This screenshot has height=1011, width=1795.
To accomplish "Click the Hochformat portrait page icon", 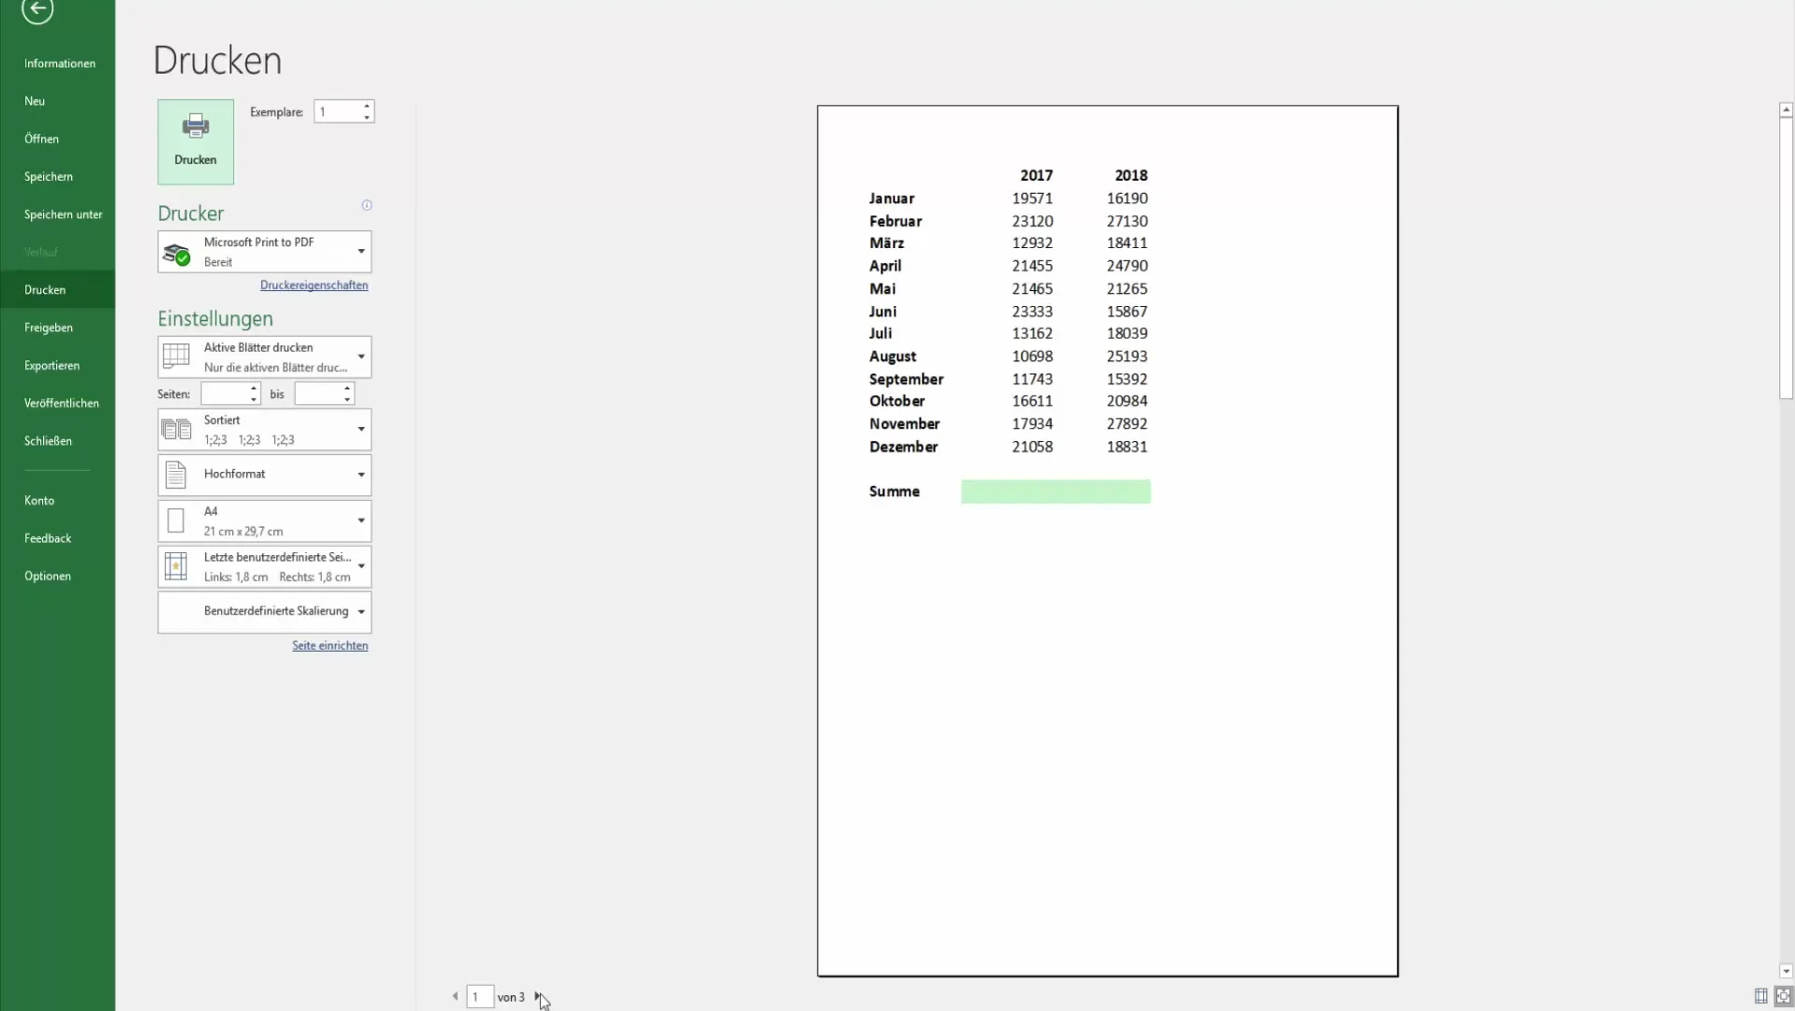I will pos(176,475).
